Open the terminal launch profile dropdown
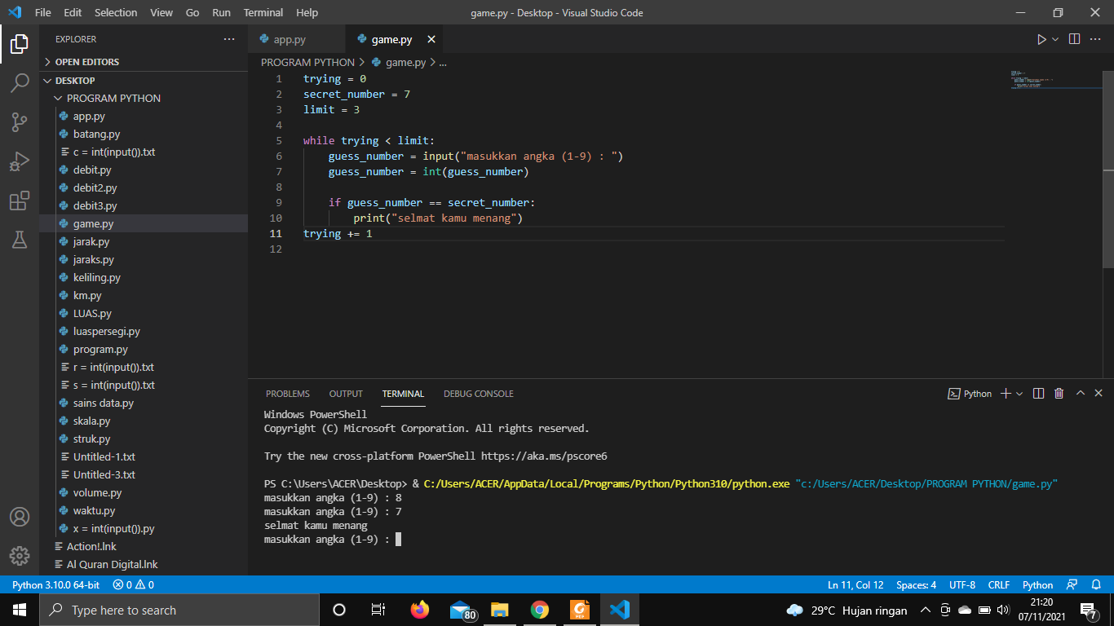Image resolution: width=1114 pixels, height=626 pixels. [x=1019, y=394]
